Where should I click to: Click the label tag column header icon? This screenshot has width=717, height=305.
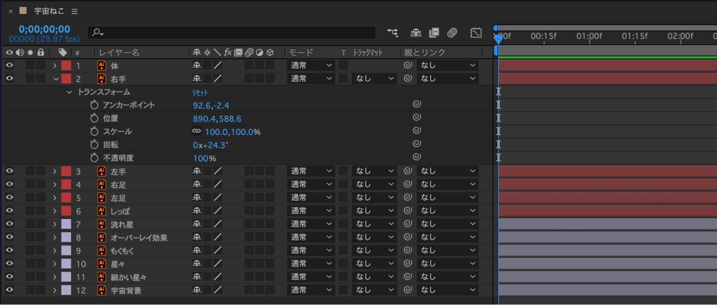pyautogui.click(x=63, y=53)
